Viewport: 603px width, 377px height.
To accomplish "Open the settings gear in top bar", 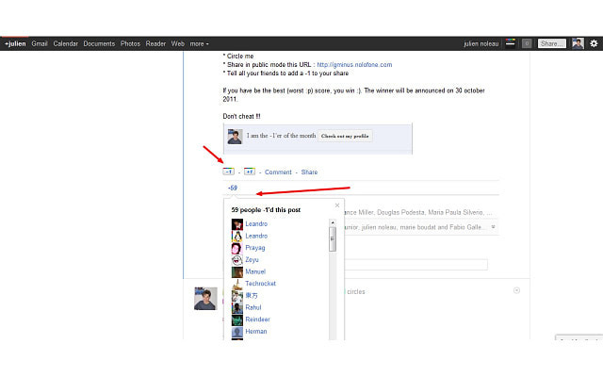I will click(x=593, y=42).
